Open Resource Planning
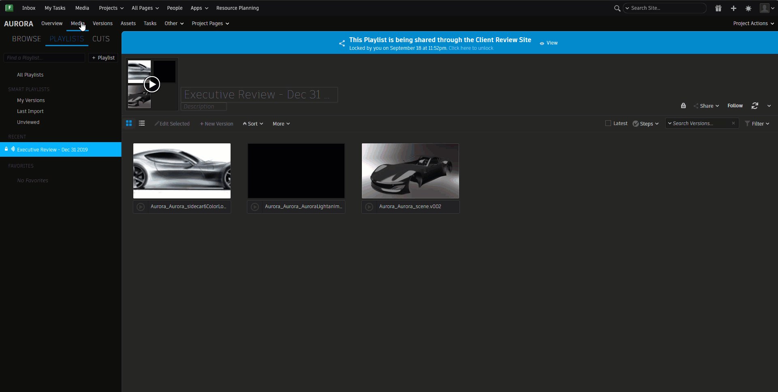This screenshot has height=392, width=778. pos(237,8)
